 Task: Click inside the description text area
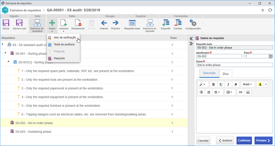pos(234,115)
